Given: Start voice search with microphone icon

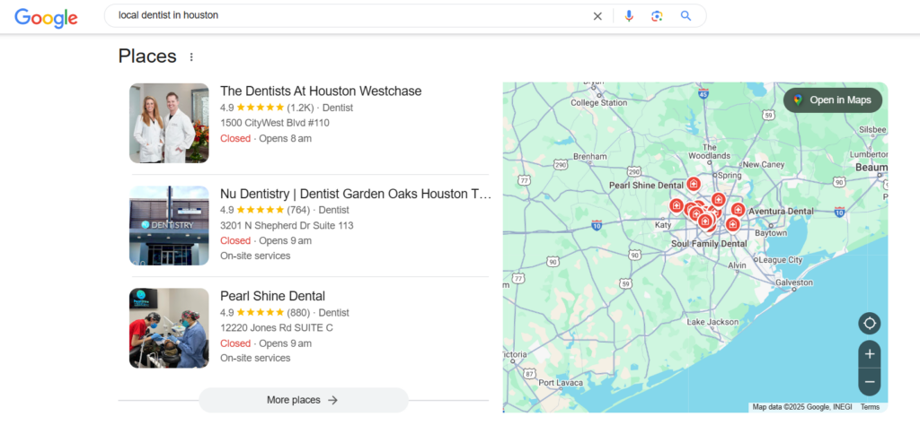Looking at the screenshot, I should (x=629, y=16).
